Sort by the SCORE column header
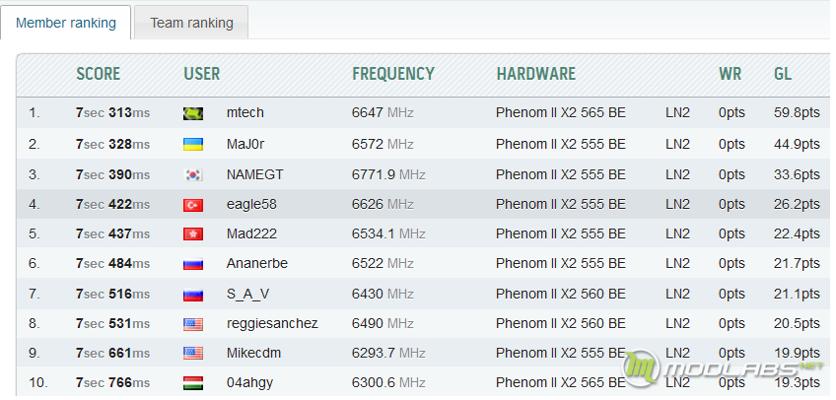Viewport: 836px width, 400px height. (99, 74)
